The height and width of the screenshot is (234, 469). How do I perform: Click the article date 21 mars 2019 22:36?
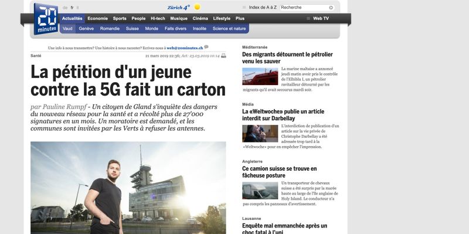tap(162, 56)
